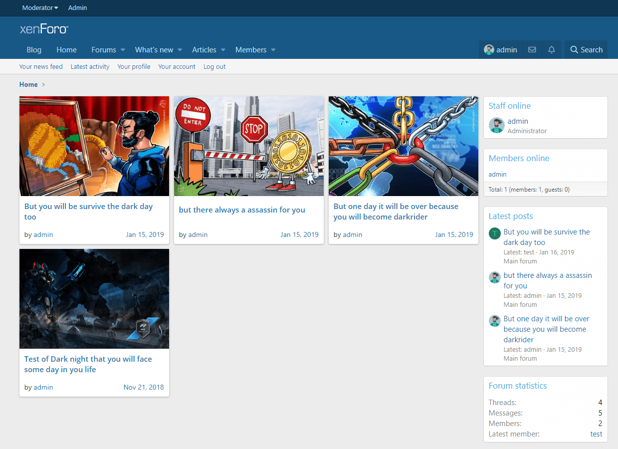Image resolution: width=618 pixels, height=449 pixels.
Task: Click the Log out link
Action: click(x=214, y=66)
